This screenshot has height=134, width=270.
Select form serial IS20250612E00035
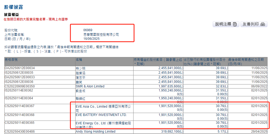pos(19,73)
